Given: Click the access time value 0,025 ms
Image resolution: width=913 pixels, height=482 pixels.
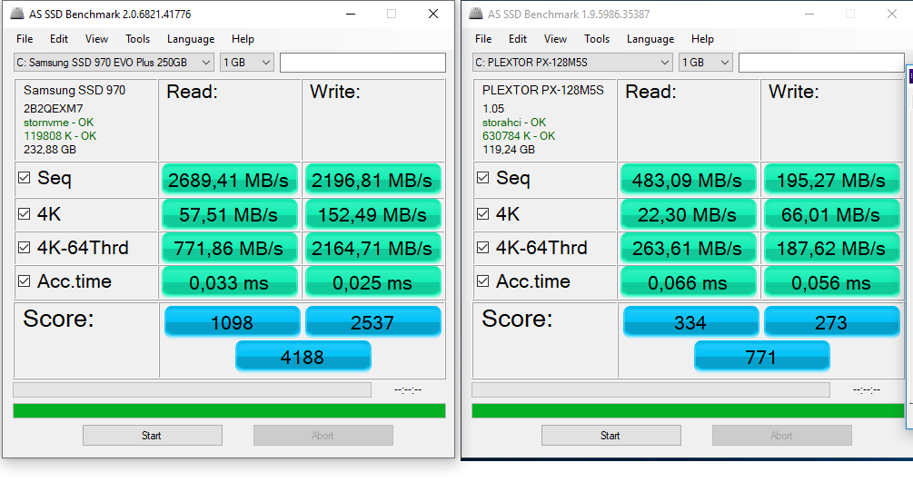Looking at the screenshot, I should [373, 282].
